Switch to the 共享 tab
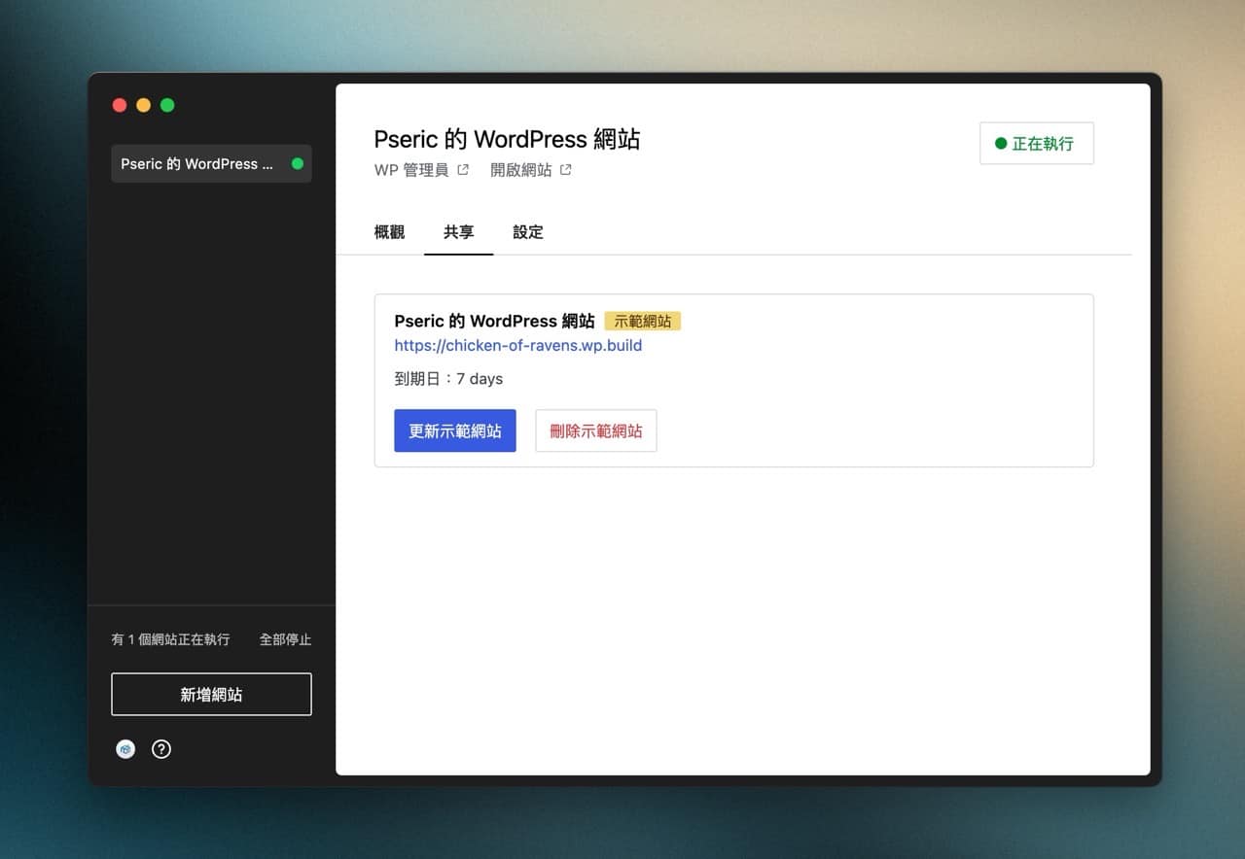Screen dimensions: 1245x859 click(x=459, y=232)
